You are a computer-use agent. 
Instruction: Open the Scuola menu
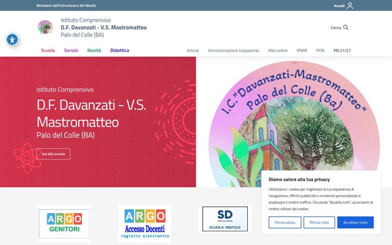(x=48, y=51)
